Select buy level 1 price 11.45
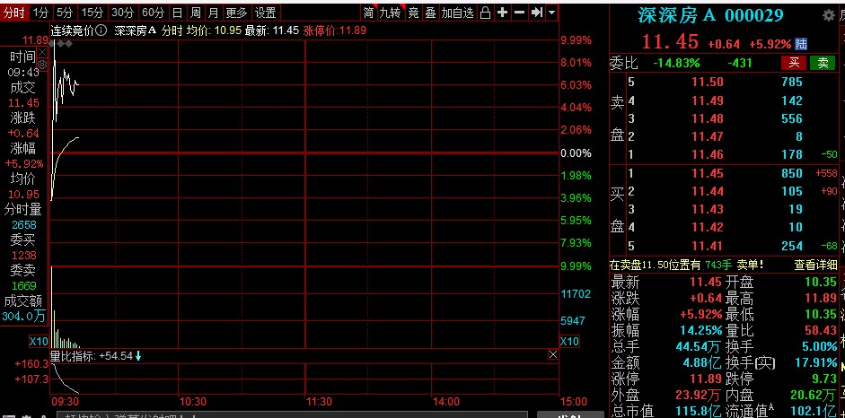 click(707, 173)
